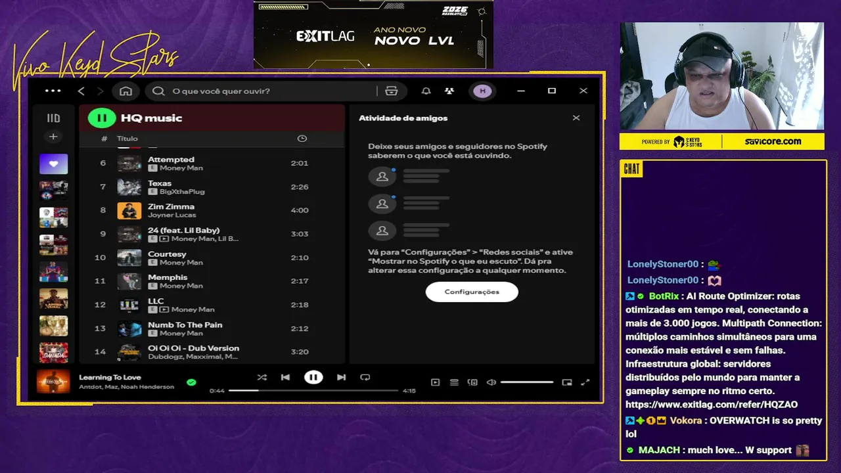Skip to the next track
This screenshot has height=473, width=841.
[341, 377]
